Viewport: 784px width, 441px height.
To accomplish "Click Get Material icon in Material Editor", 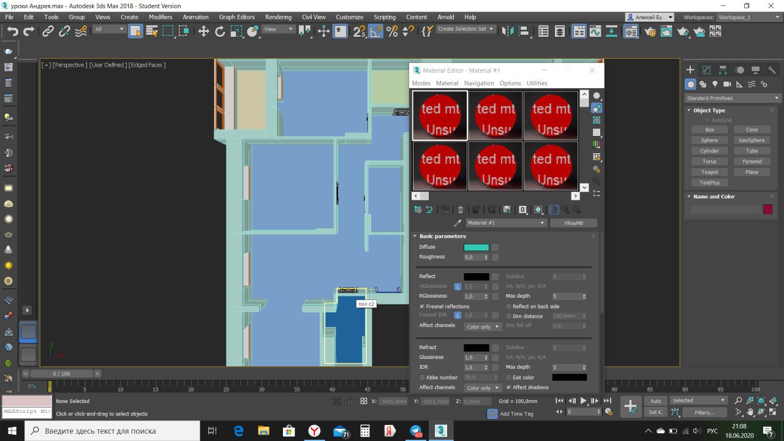I will [x=418, y=209].
